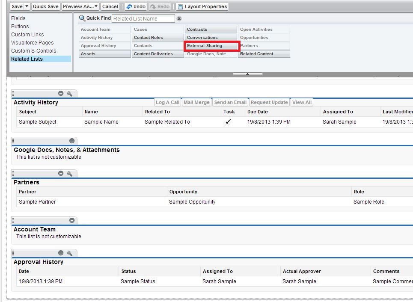Clear the Quick Find search with the x icon
Viewport: 413px width, 302px height.
(179, 18)
